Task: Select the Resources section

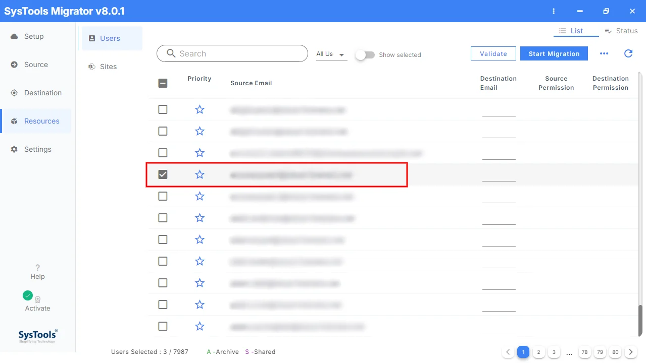Action: click(x=36, y=121)
